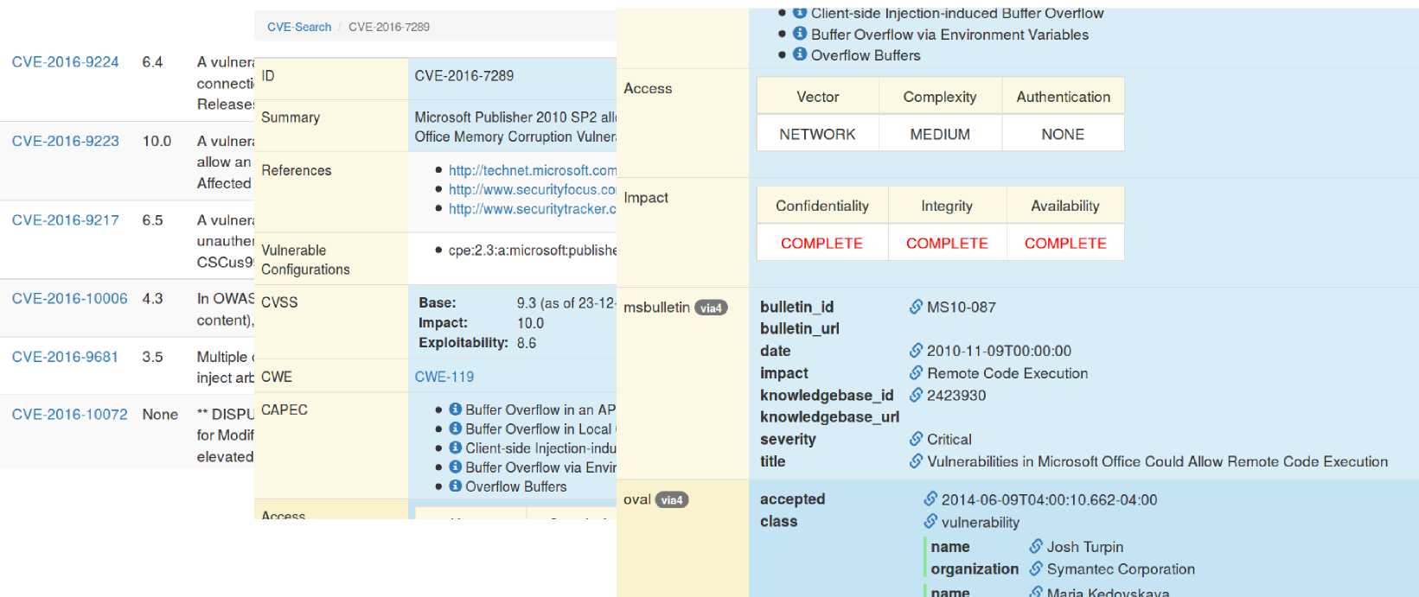Click the CVE-2016-7289 ID value
The width and height of the screenshot is (1419, 597).
coord(464,76)
